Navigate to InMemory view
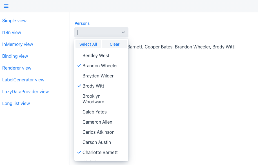The height and width of the screenshot is (165, 258). (17, 44)
